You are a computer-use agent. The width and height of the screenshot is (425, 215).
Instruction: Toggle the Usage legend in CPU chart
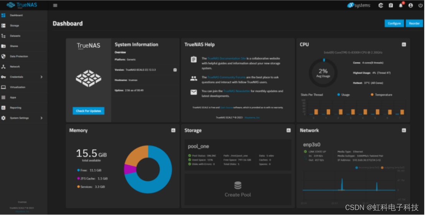pyautogui.click(x=343, y=95)
